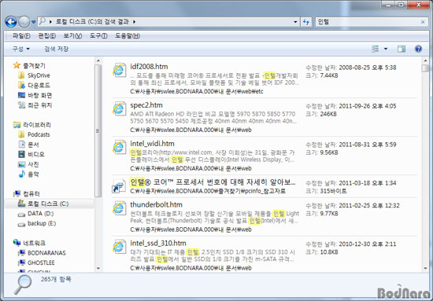433x301 pixels.
Task: Click the magnifier icon in the address bar
Action: pyautogui.click(x=42, y=21)
